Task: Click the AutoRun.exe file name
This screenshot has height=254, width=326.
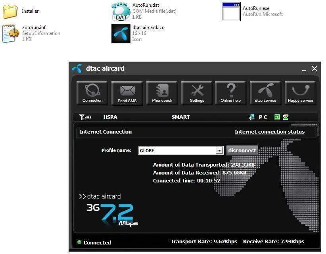Action: point(256,8)
